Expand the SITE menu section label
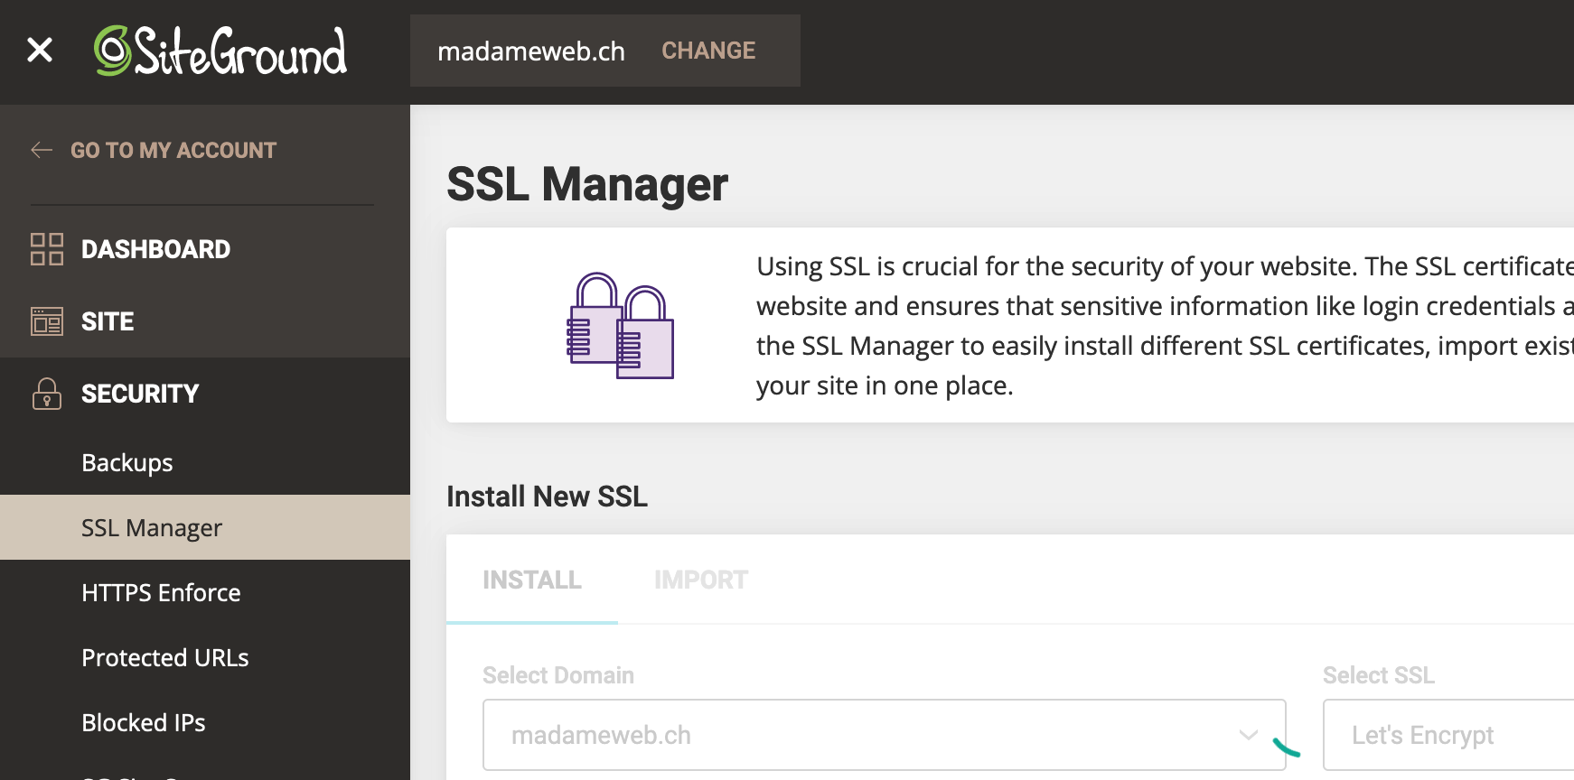 108,321
